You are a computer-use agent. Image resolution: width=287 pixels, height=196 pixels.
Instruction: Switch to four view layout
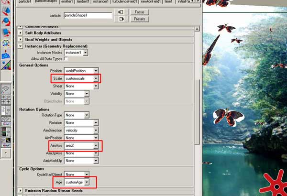point(6,100)
